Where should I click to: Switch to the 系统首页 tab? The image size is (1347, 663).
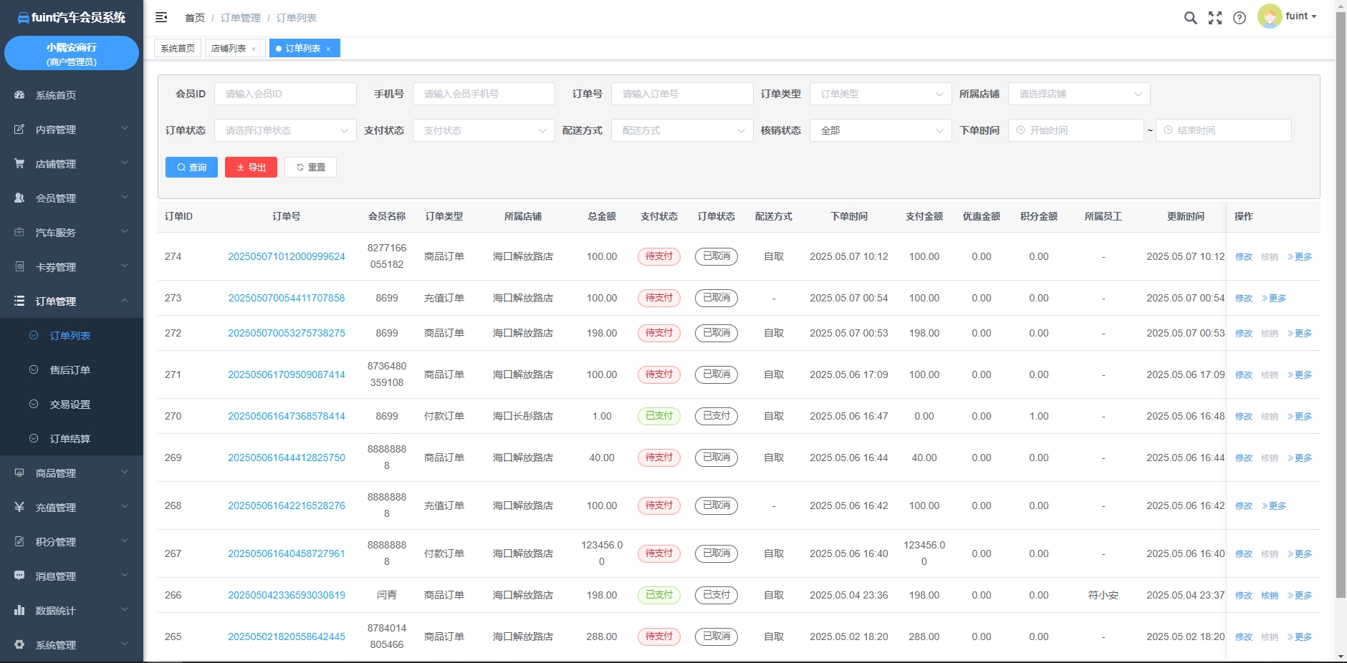pos(178,49)
